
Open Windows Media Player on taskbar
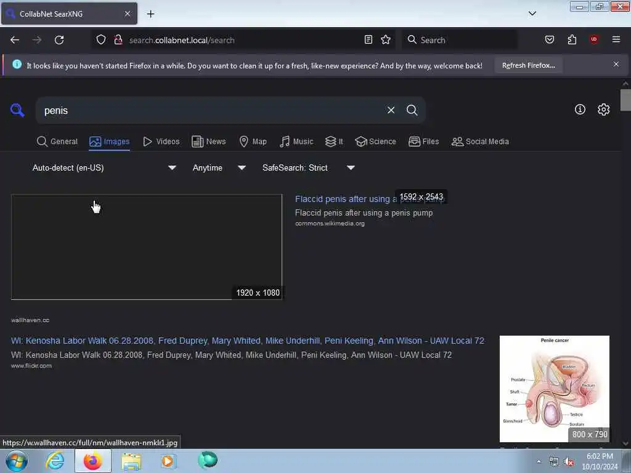(168, 461)
